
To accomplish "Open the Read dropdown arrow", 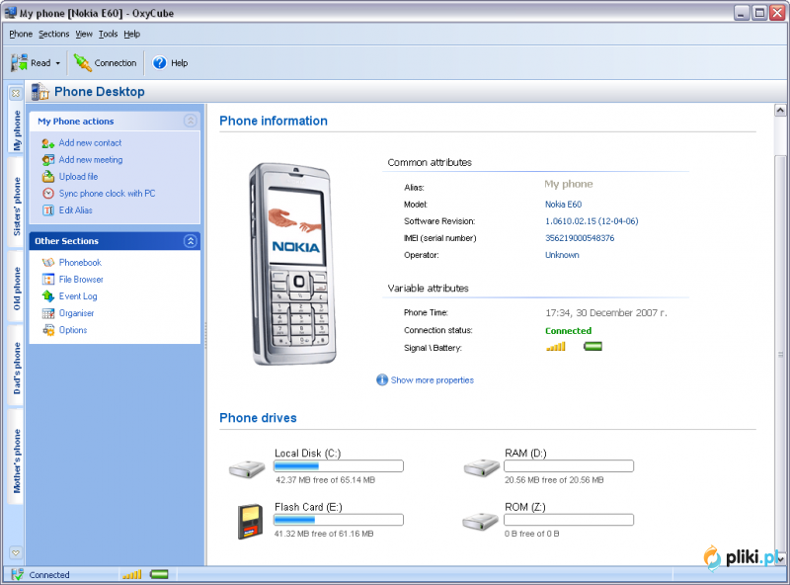I will click(57, 63).
